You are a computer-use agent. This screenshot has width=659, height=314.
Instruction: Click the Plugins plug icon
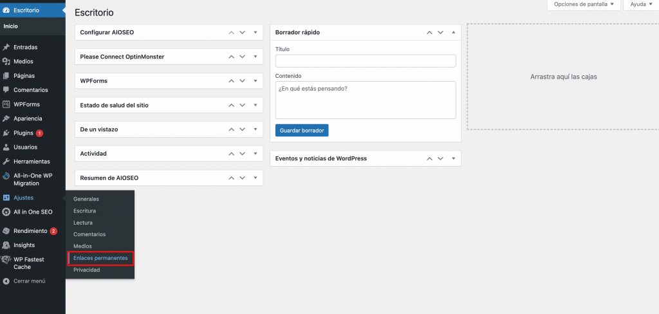coord(6,133)
